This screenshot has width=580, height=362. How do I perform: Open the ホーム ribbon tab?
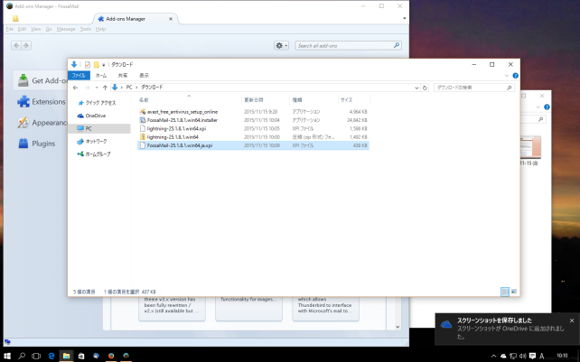pyautogui.click(x=101, y=76)
